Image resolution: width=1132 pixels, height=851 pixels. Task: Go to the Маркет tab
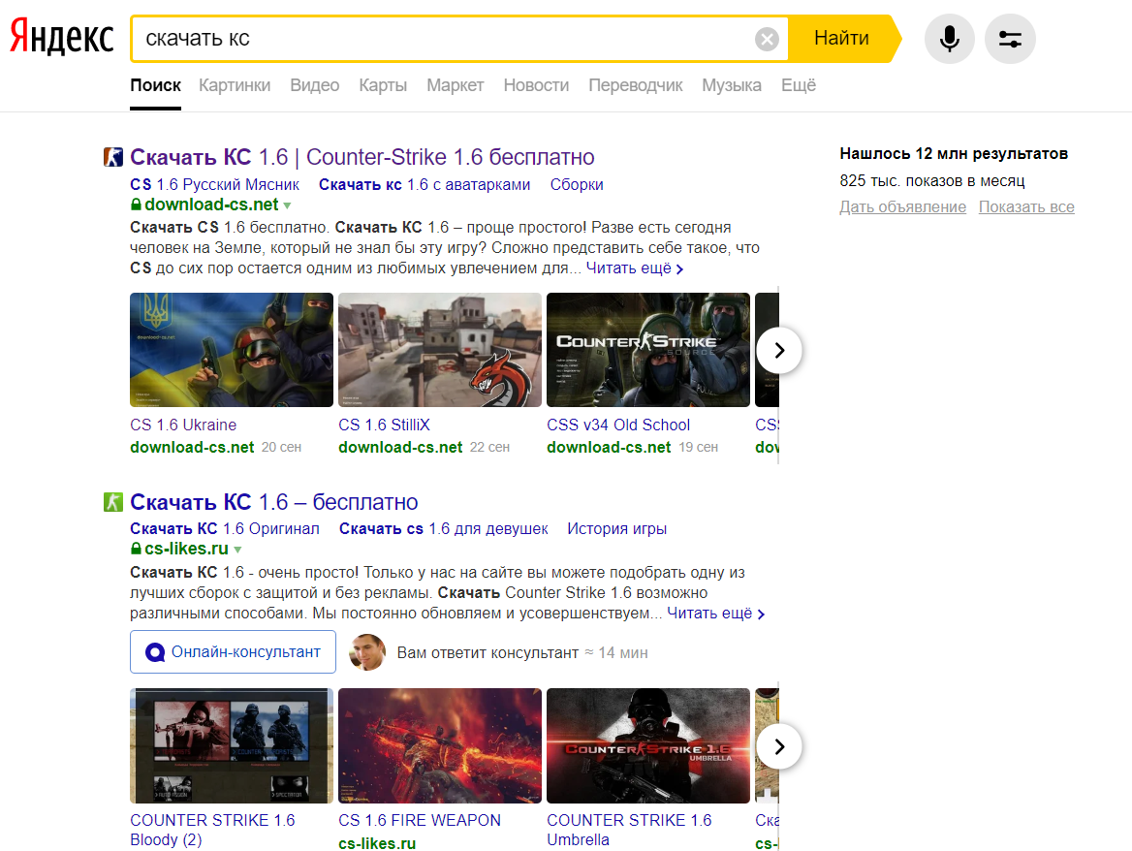coord(455,85)
